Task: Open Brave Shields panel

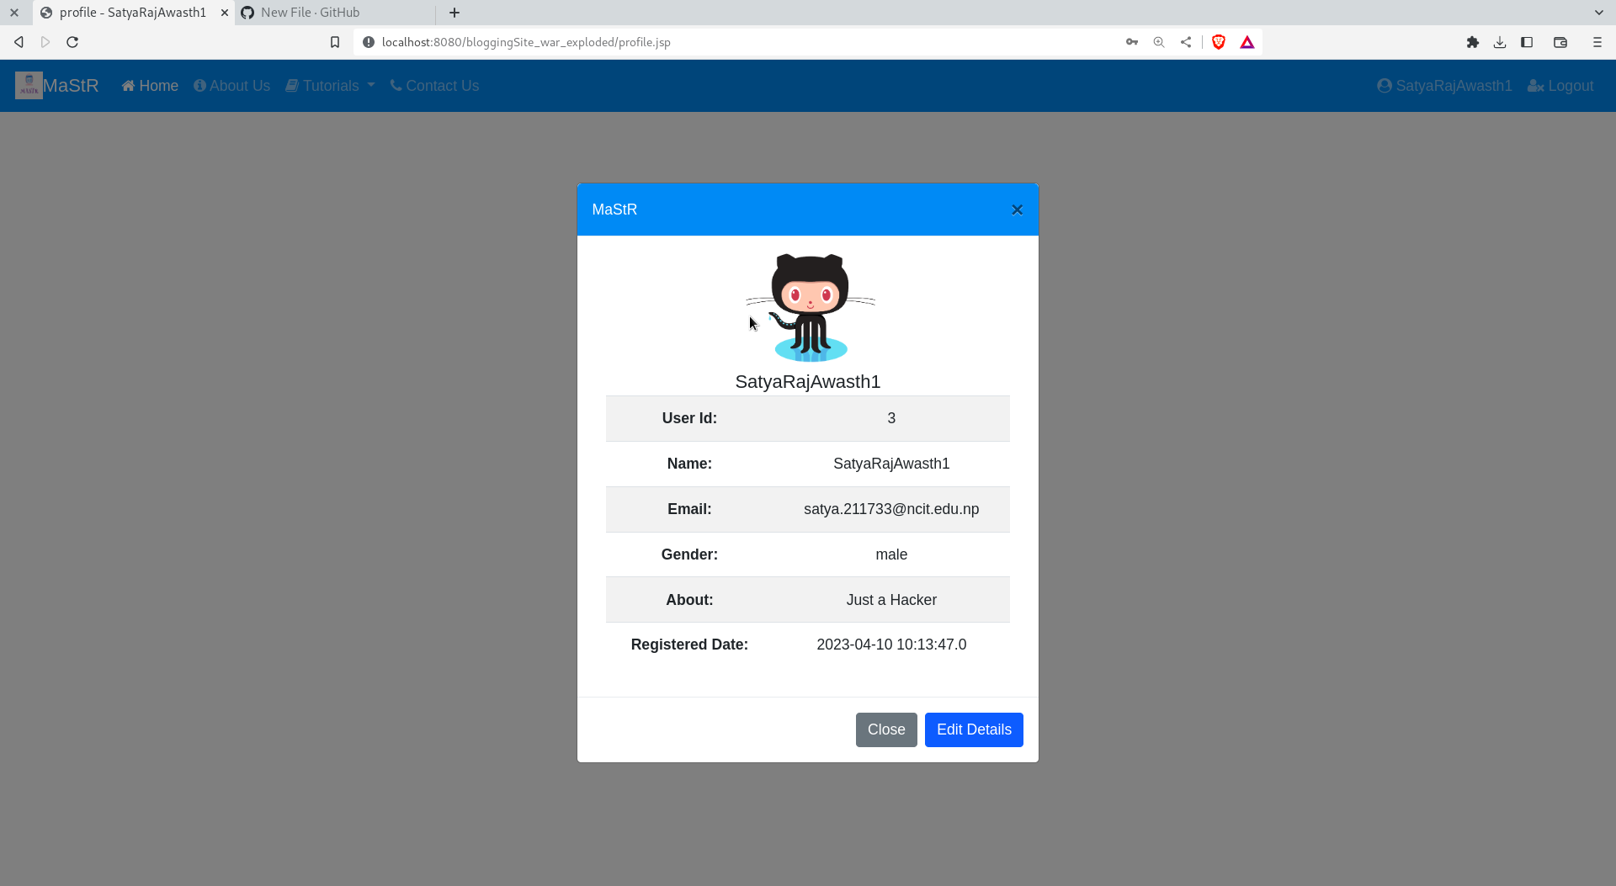Action: coord(1219,42)
